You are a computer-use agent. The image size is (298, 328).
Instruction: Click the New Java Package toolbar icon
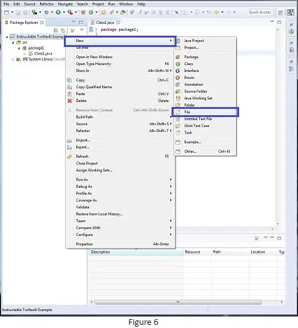[x=83, y=13]
